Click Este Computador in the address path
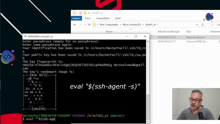 (x=109, y=24)
